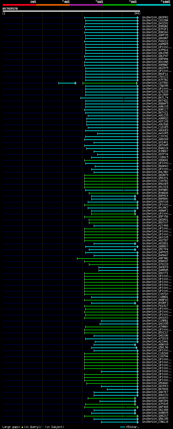Click label UniRef100_A8NAF2
Viewport: 173px width, 429px height.
(155, 211)
